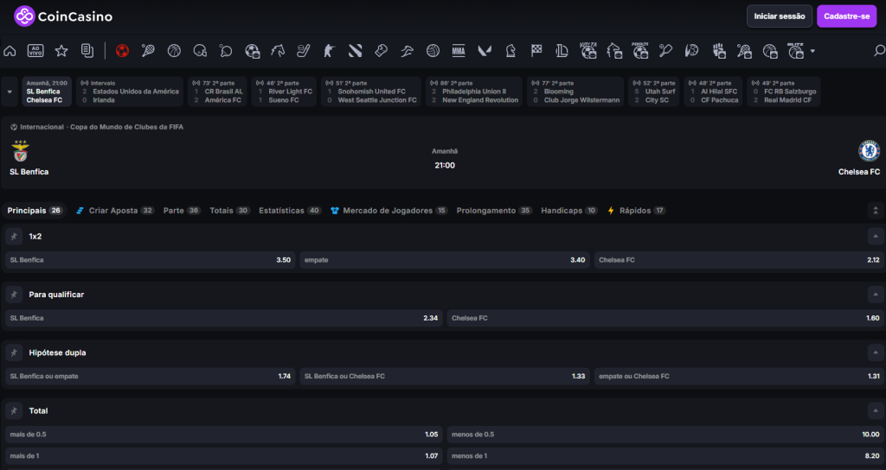Click Cadastre-se button
This screenshot has width=886, height=470.
846,16
